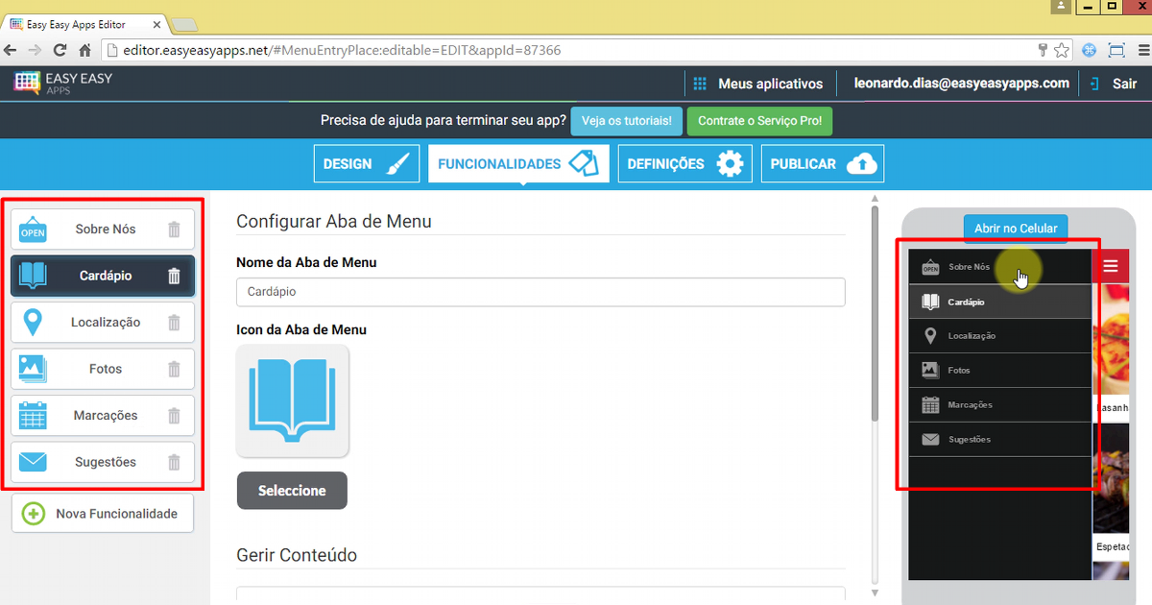The height and width of the screenshot is (605, 1152).
Task: Select Localização in the phone preview menu
Action: click(971, 336)
